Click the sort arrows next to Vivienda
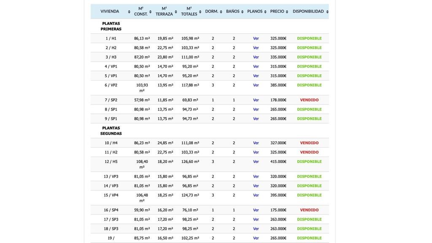 [x=129, y=12]
